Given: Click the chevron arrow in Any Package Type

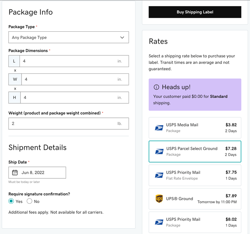Looking at the screenshot, I should 122,38.
